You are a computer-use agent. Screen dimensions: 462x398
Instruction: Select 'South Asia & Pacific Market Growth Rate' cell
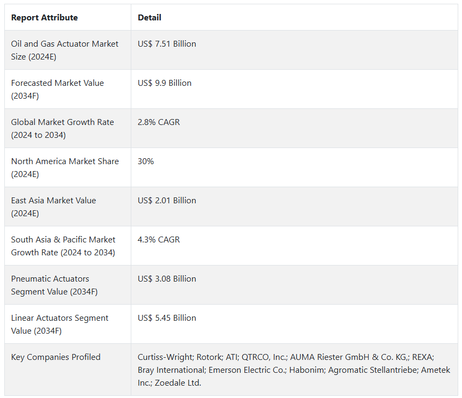coord(63,246)
